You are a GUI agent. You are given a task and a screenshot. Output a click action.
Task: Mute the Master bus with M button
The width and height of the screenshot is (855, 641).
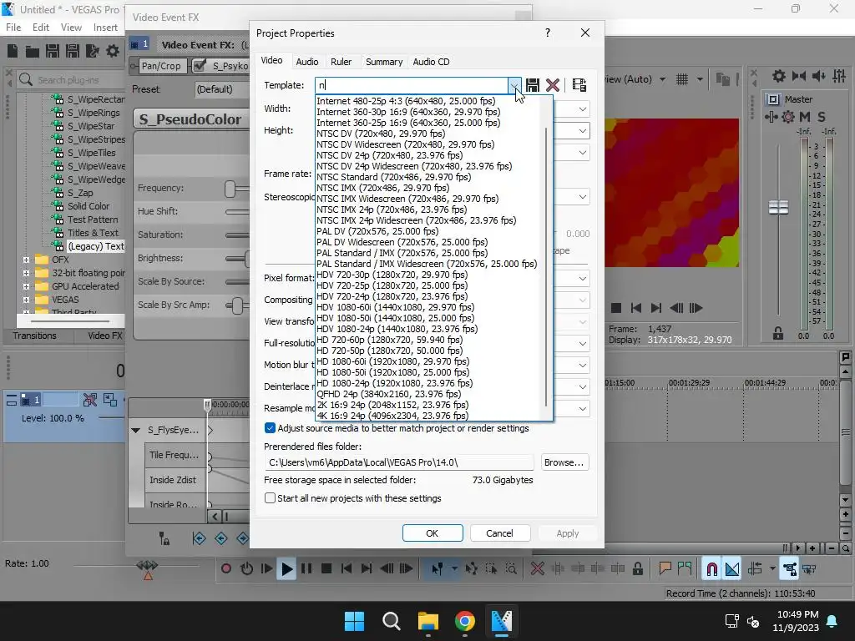pos(805,117)
